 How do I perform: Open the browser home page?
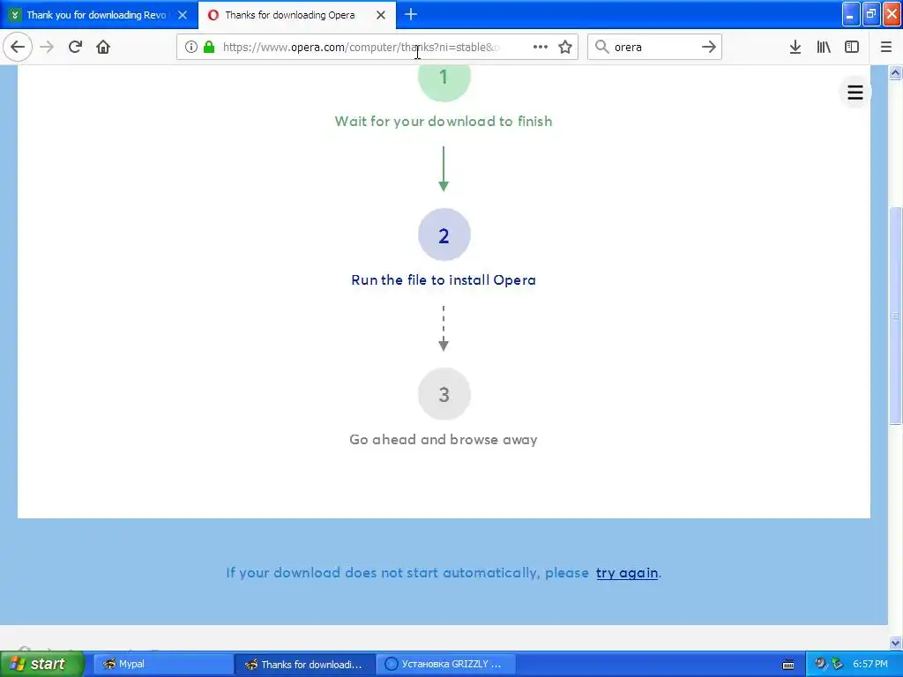click(103, 48)
